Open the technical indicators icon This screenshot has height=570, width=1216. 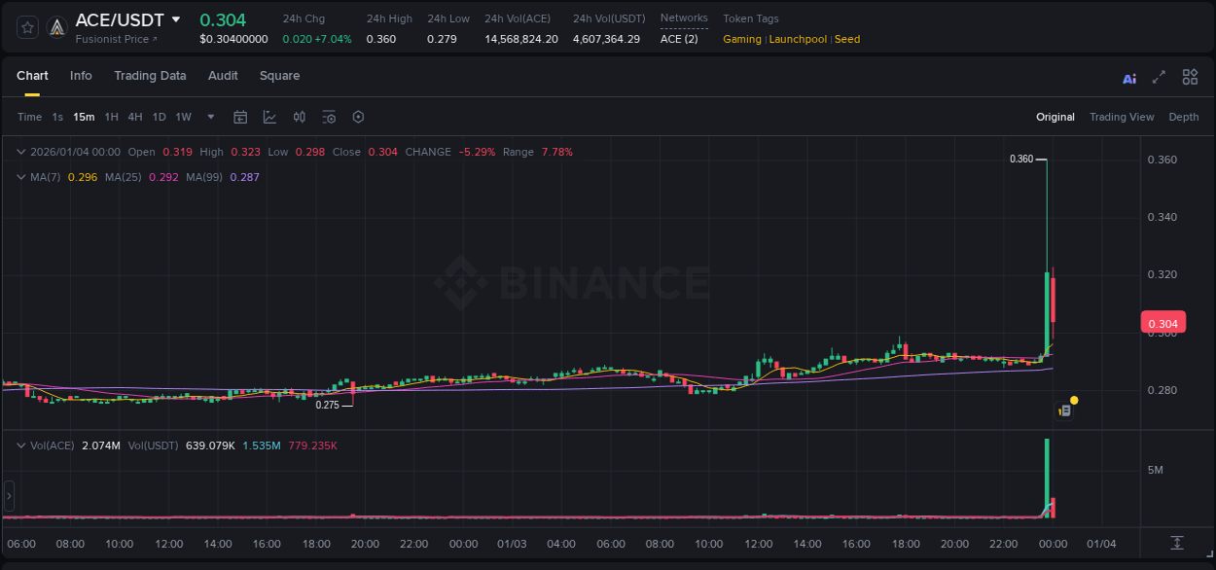(269, 117)
